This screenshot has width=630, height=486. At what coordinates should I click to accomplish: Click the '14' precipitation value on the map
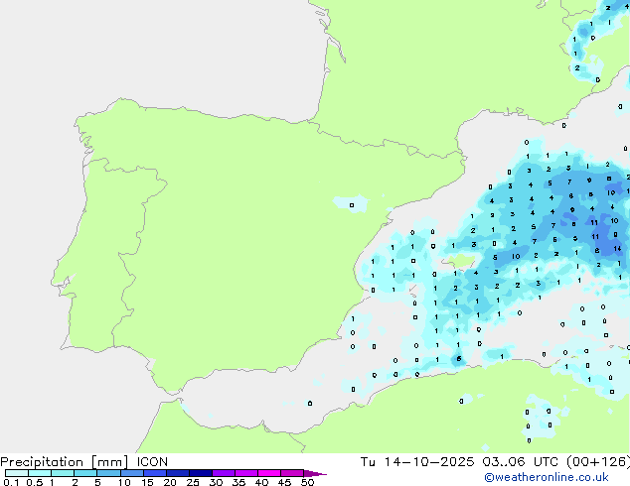coord(617,249)
